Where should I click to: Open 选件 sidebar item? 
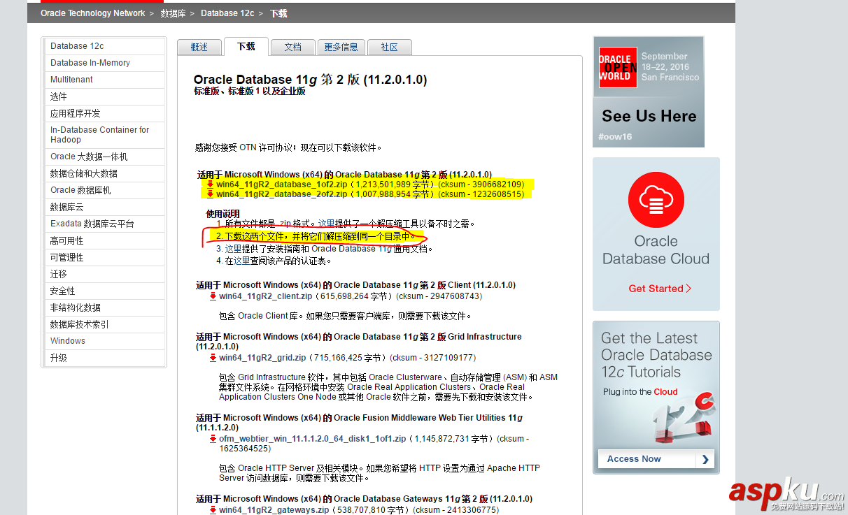pyautogui.click(x=104, y=96)
